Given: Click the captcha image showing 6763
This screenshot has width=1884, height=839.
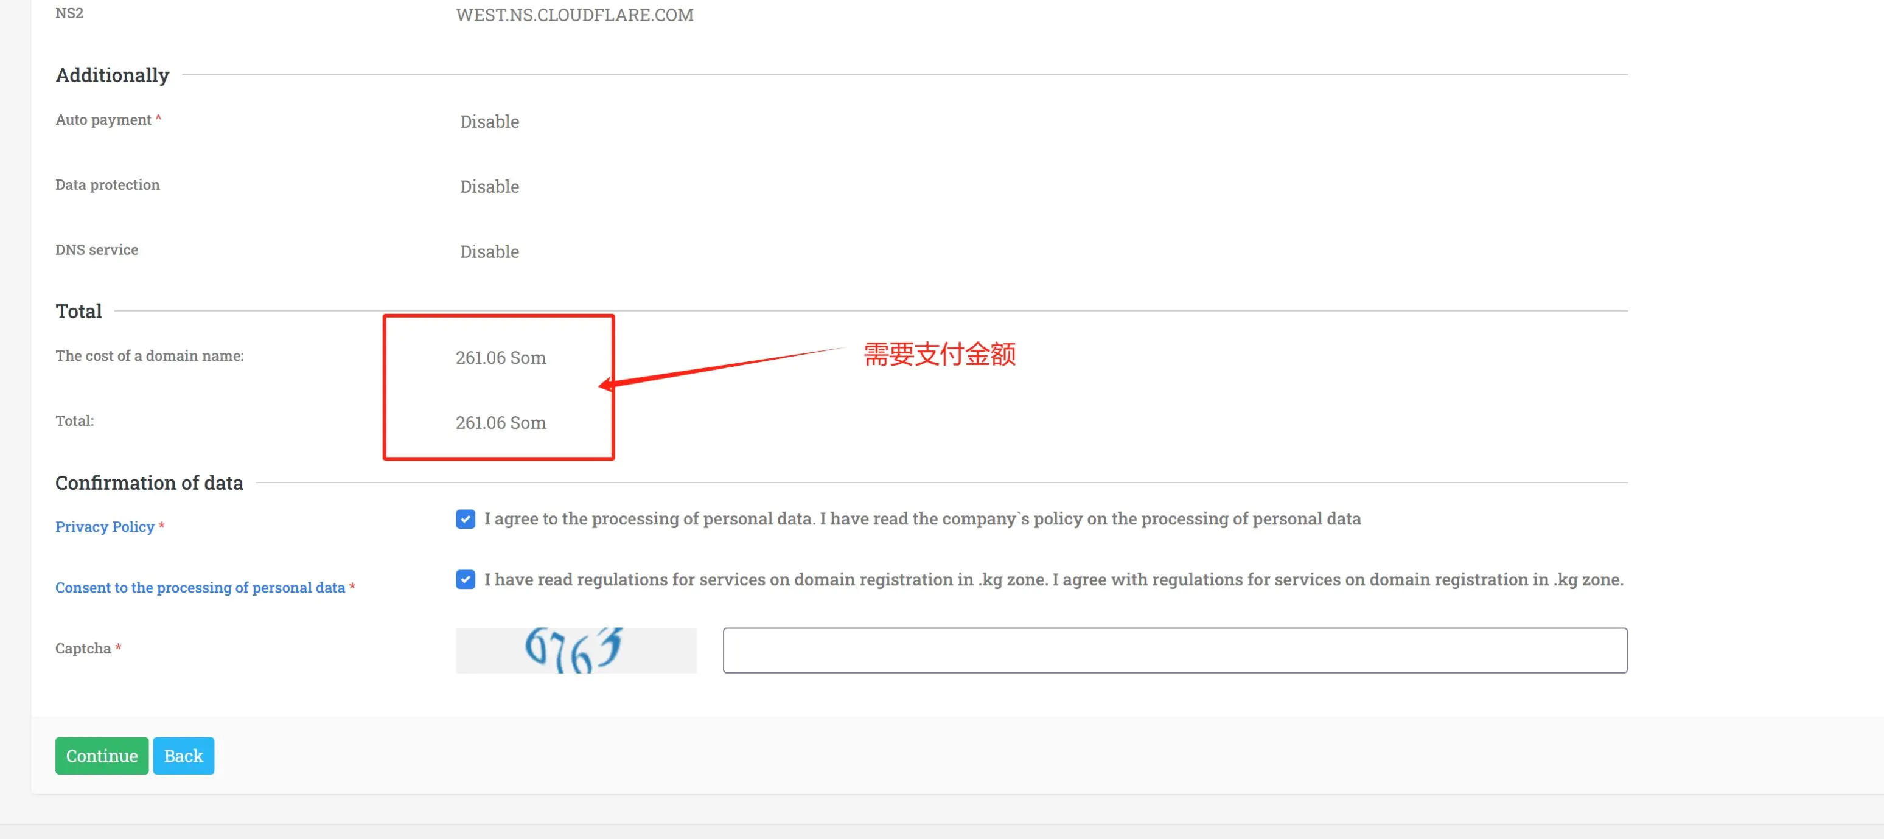Looking at the screenshot, I should point(576,650).
